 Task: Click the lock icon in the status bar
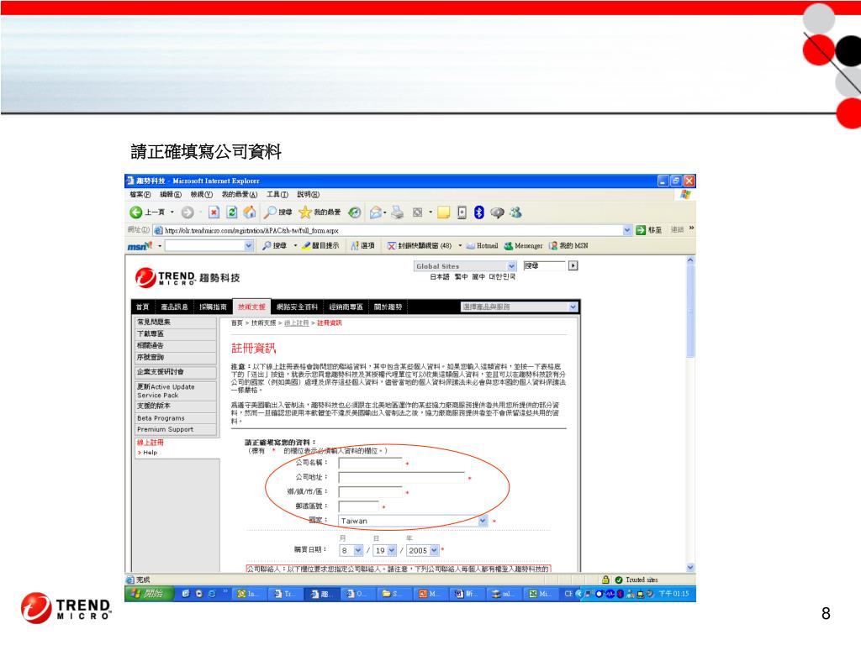(x=605, y=579)
